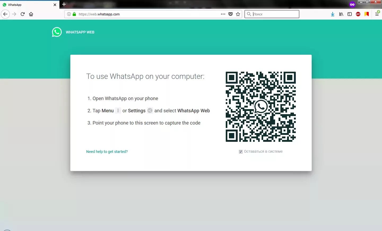Click the green padlock security icon
The image size is (382, 231).
(74, 14)
